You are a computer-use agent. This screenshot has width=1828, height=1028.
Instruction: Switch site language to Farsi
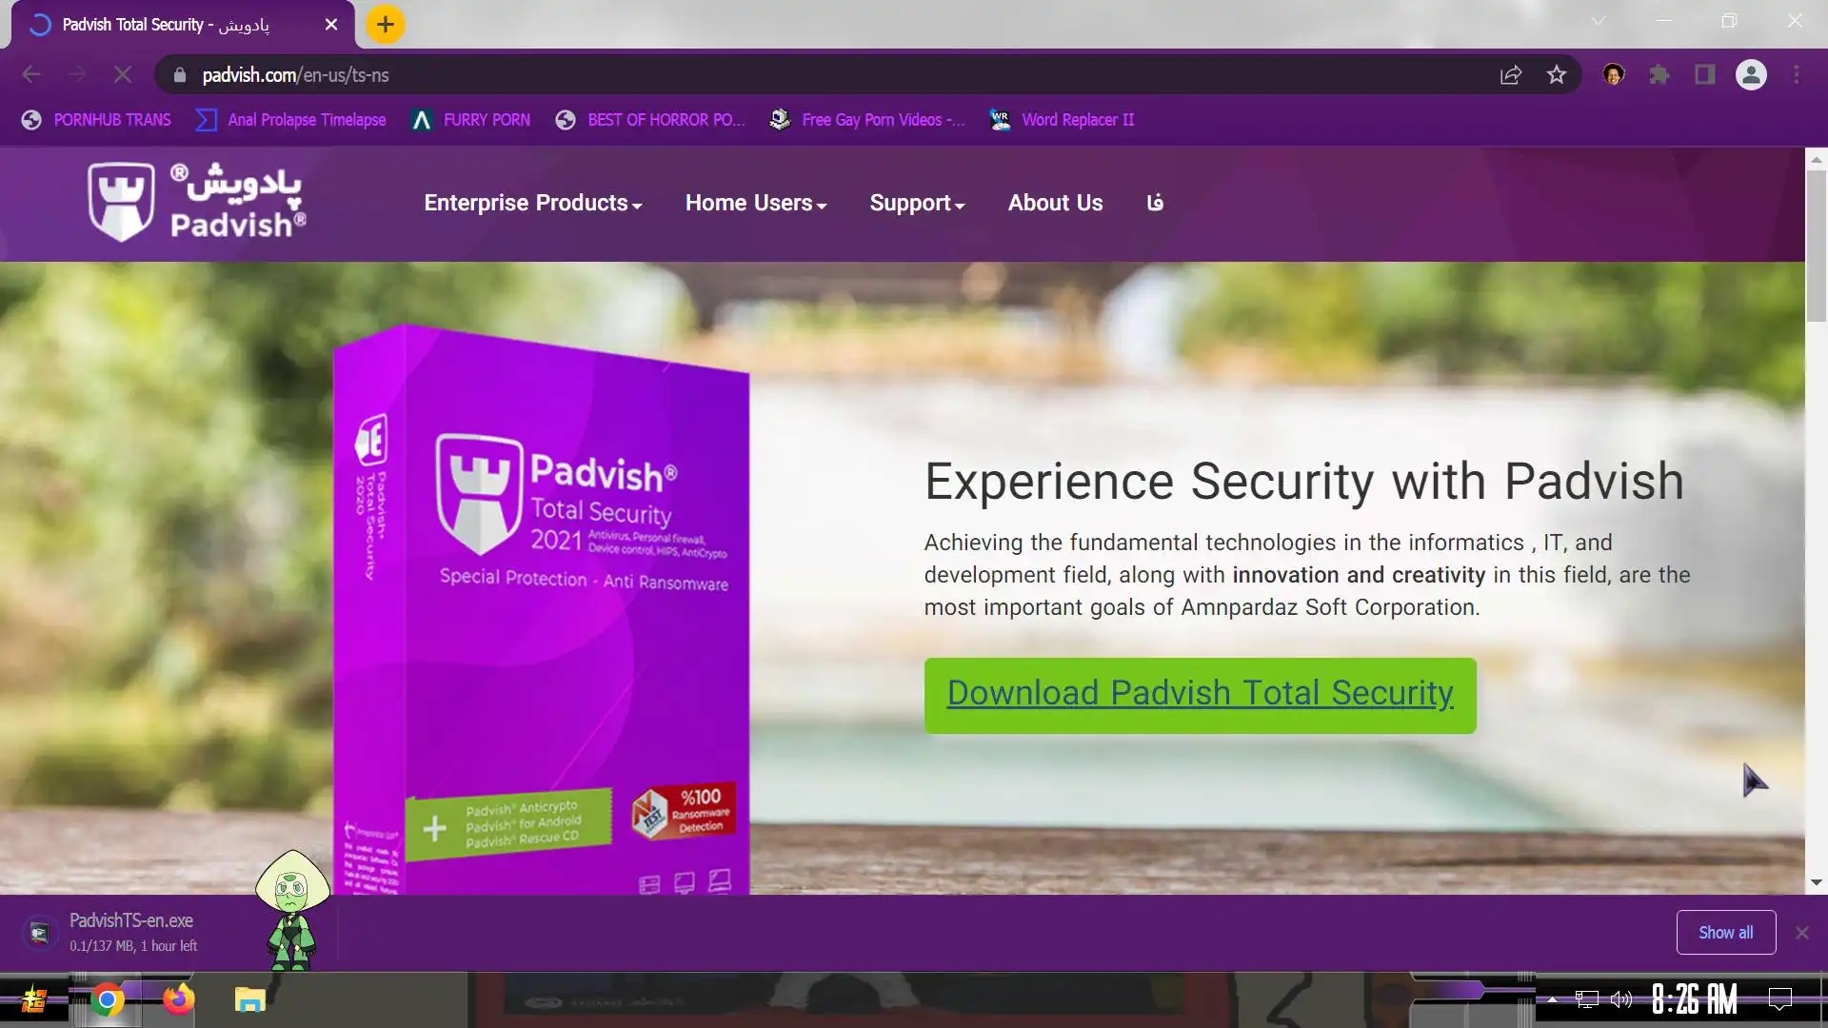[x=1155, y=203]
